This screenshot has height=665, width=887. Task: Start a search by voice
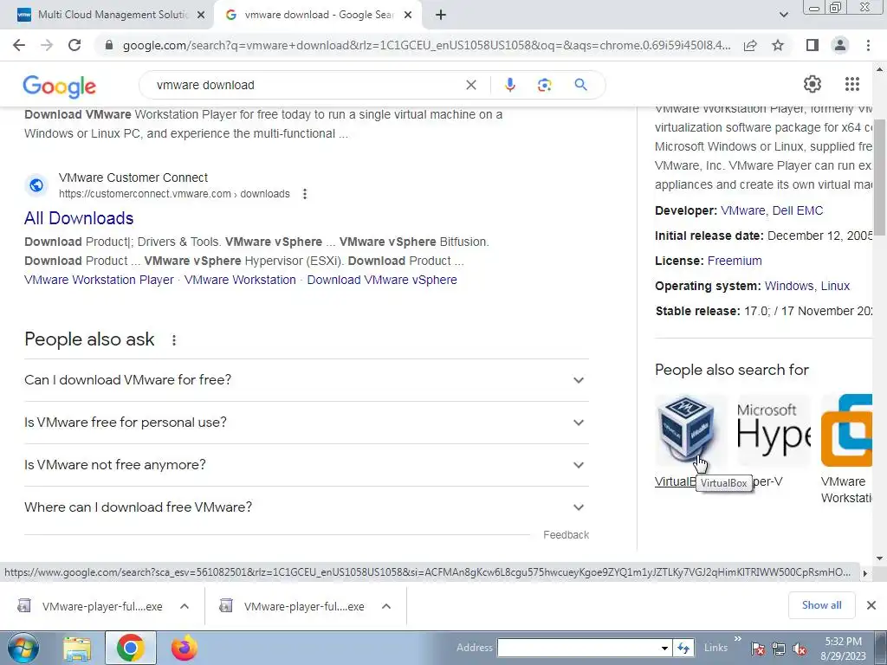[x=509, y=85]
